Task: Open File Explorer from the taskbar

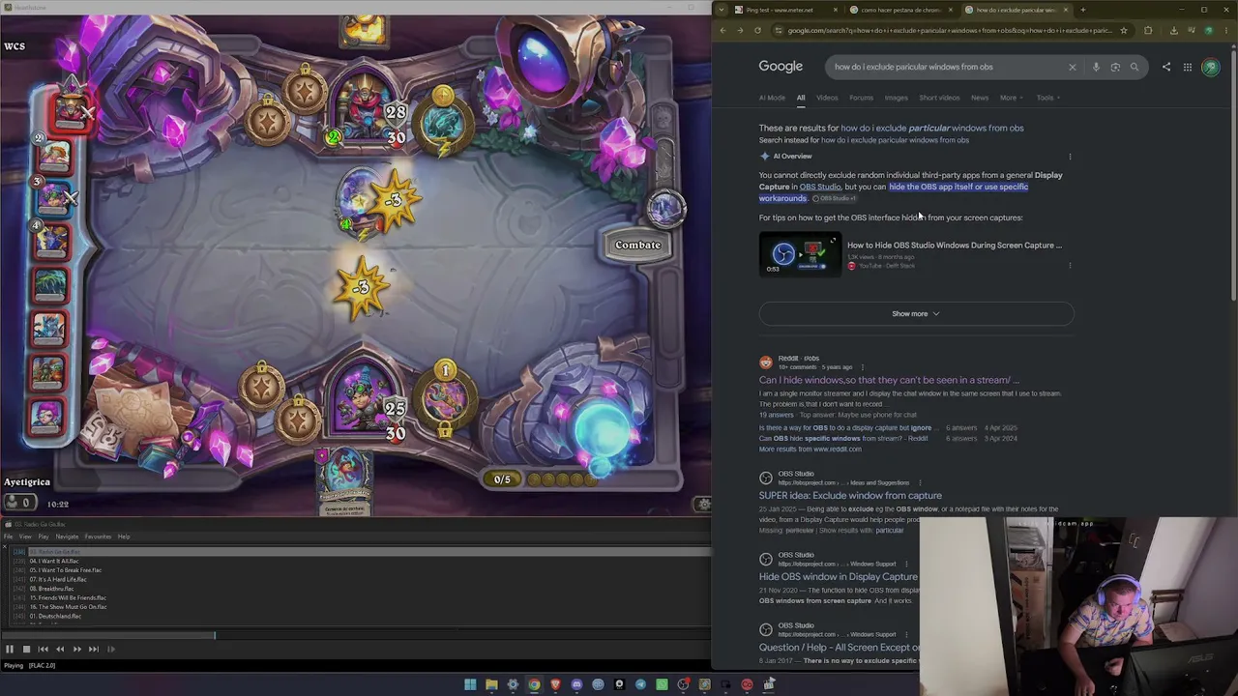Action: tap(491, 684)
